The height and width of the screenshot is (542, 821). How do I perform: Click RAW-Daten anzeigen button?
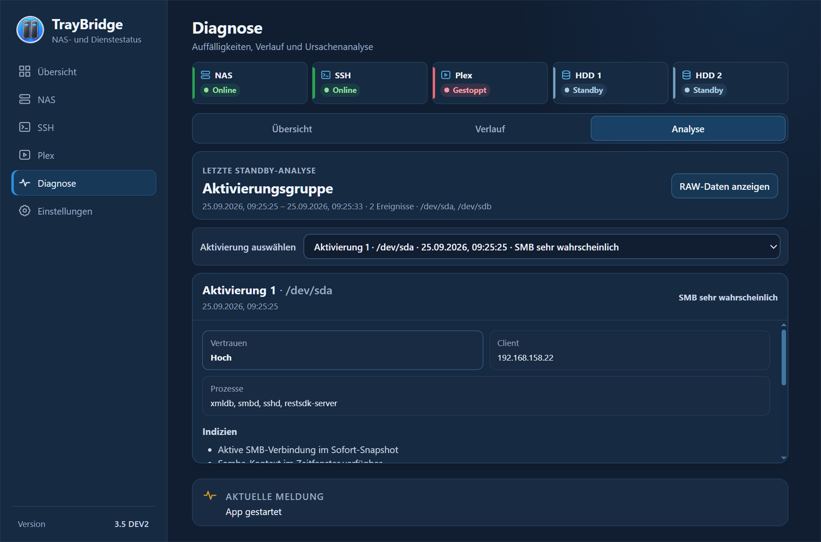pos(724,186)
